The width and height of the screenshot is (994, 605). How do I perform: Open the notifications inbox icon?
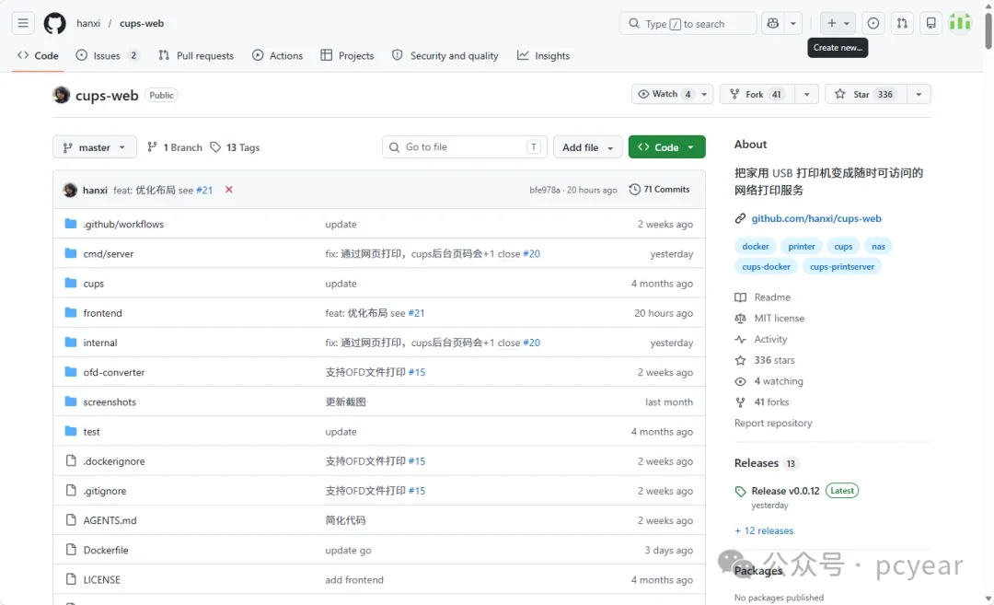930,23
